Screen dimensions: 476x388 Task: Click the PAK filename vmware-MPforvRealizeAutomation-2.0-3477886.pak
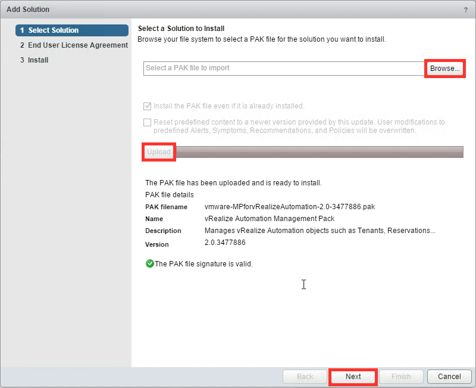pos(290,207)
